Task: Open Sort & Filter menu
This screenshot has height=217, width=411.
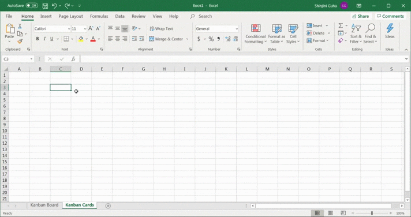Action: [x=356, y=33]
